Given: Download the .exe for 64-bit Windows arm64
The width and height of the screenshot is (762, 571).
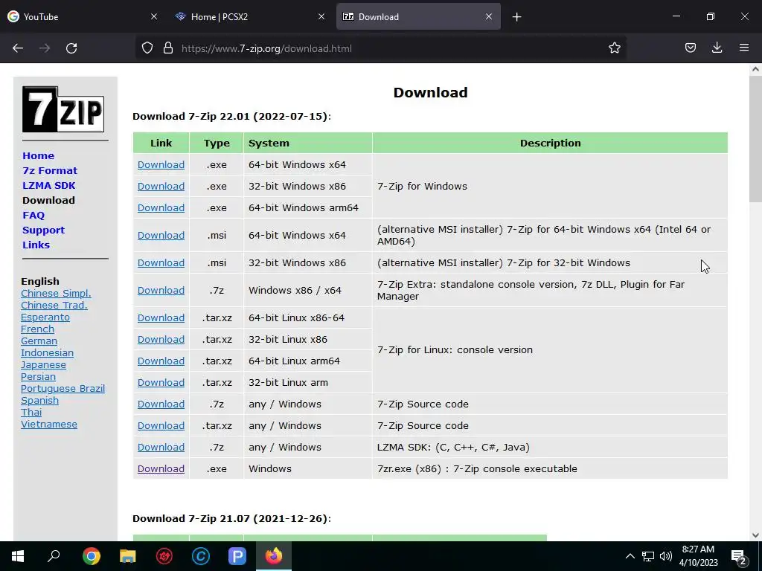Looking at the screenshot, I should click(161, 208).
